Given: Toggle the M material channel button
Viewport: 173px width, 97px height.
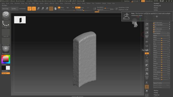Looking at the screenshot, I should coord(73,8).
